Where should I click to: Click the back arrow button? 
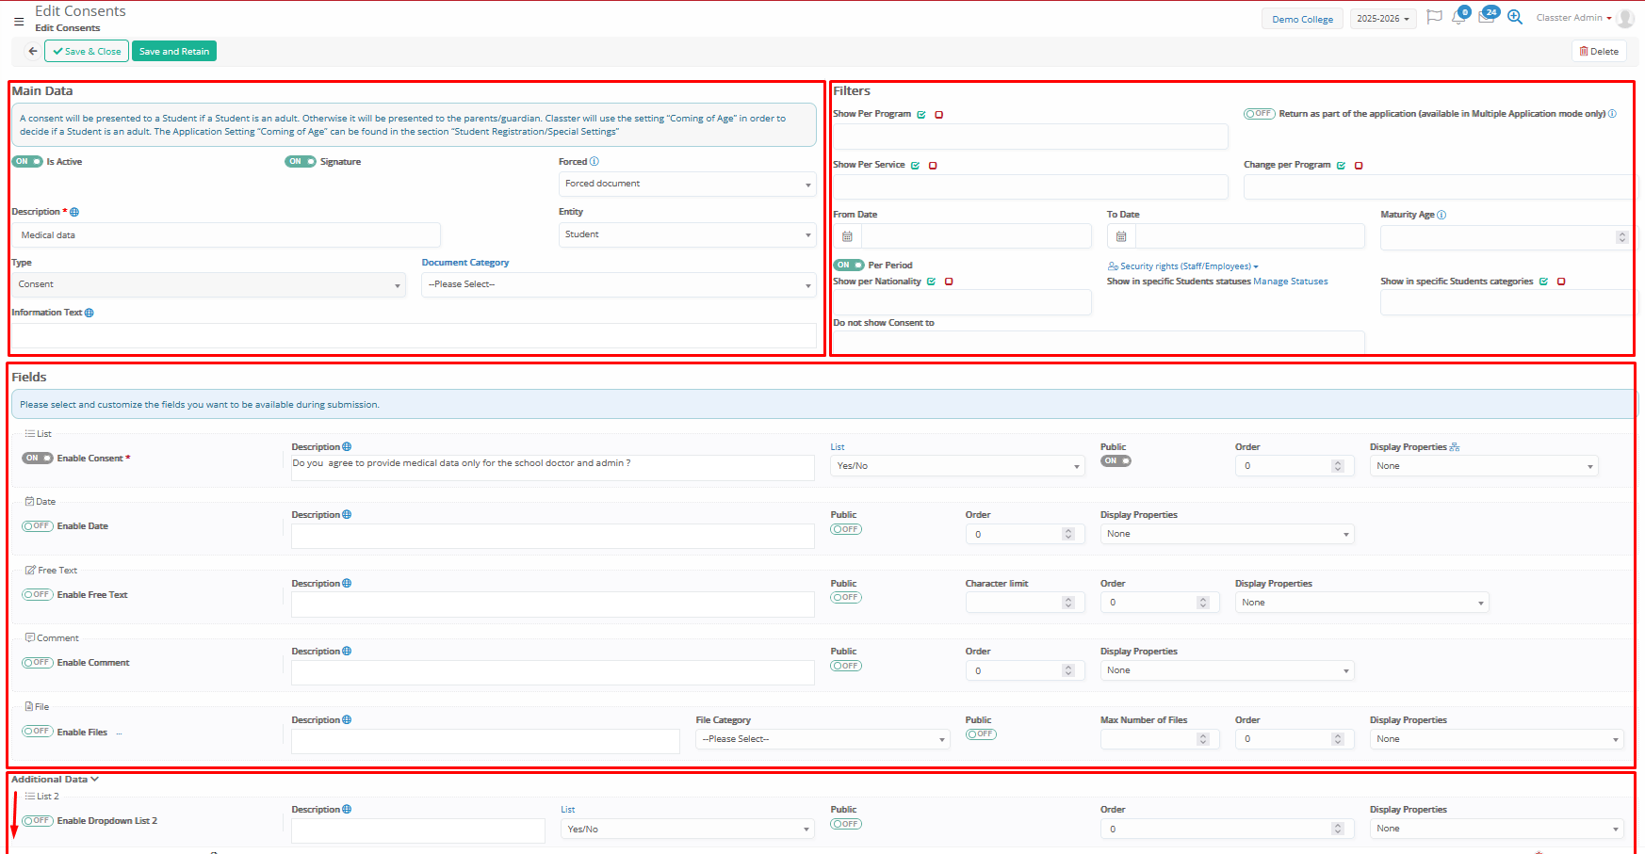pos(33,52)
